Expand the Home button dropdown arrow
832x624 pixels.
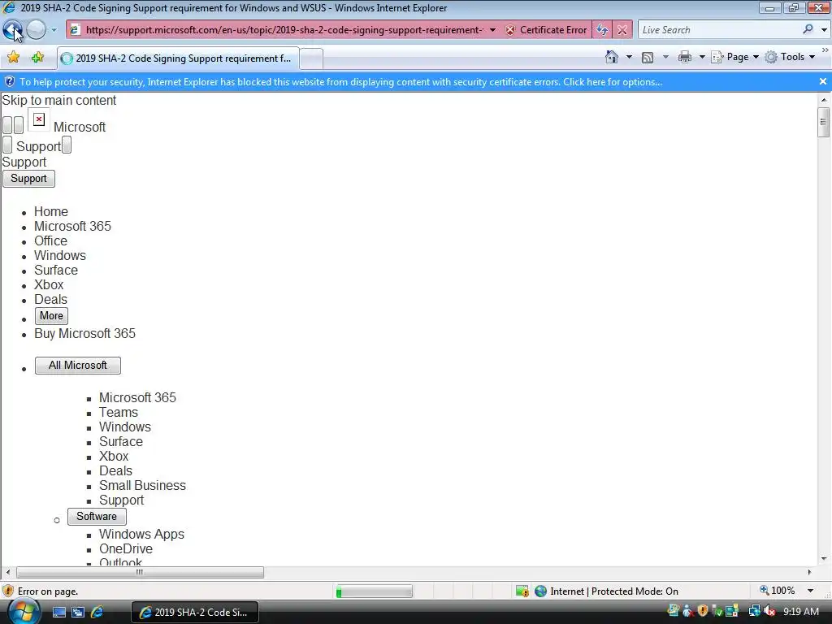coord(630,57)
